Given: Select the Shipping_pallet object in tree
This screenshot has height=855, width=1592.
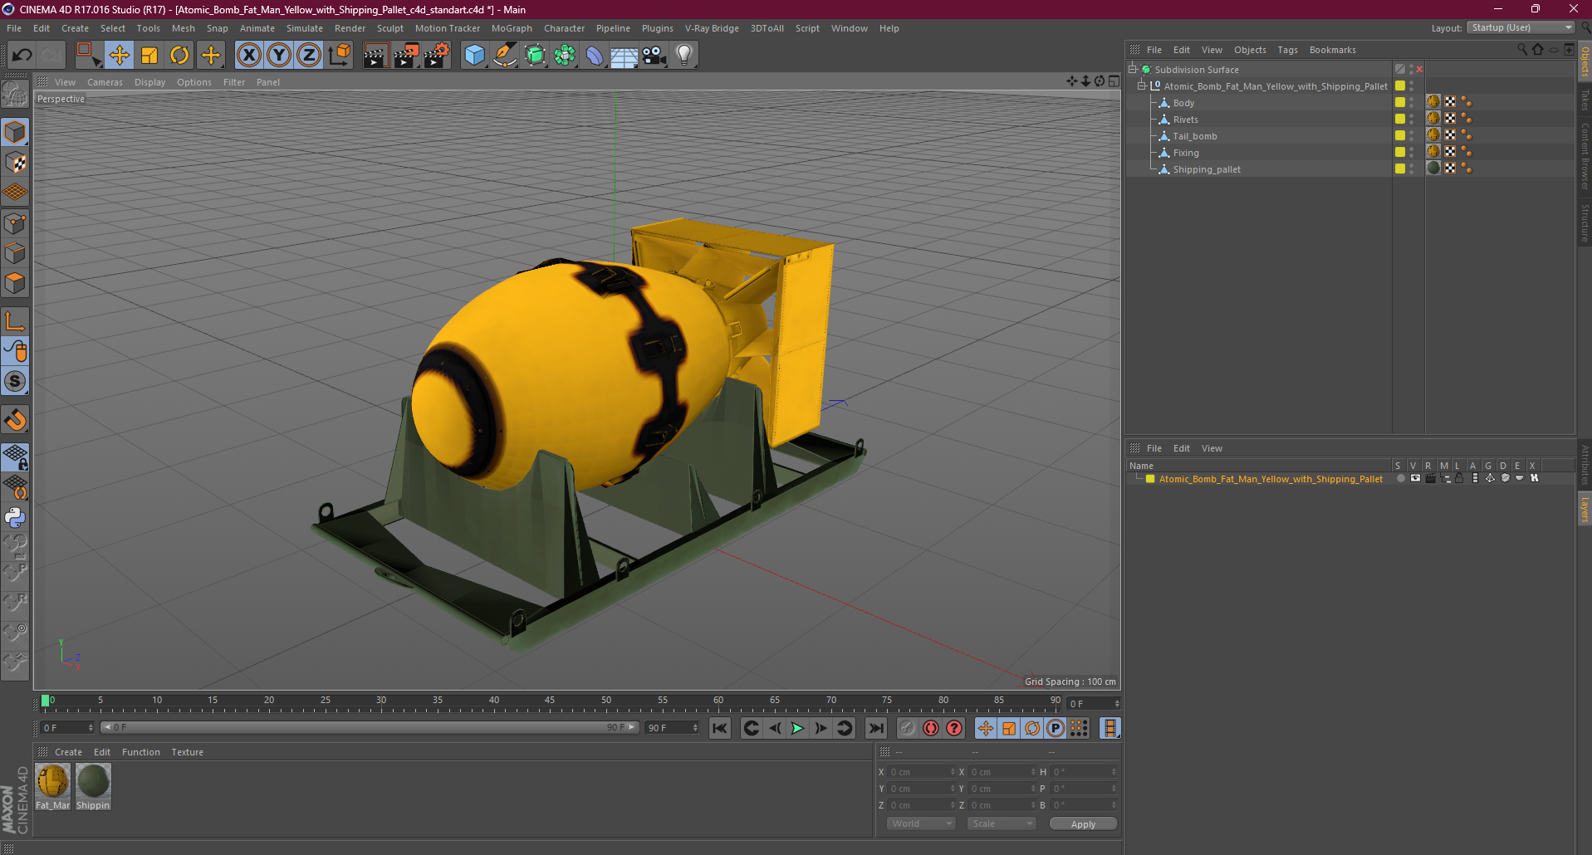Looking at the screenshot, I should pos(1207,169).
